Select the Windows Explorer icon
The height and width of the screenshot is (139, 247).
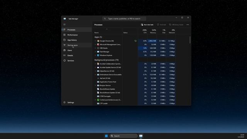point(98,55)
